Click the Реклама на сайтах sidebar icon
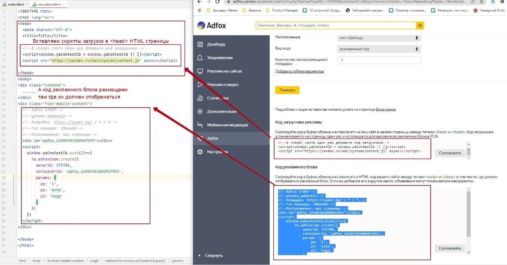The width and height of the screenshot is (507, 265). click(200, 71)
